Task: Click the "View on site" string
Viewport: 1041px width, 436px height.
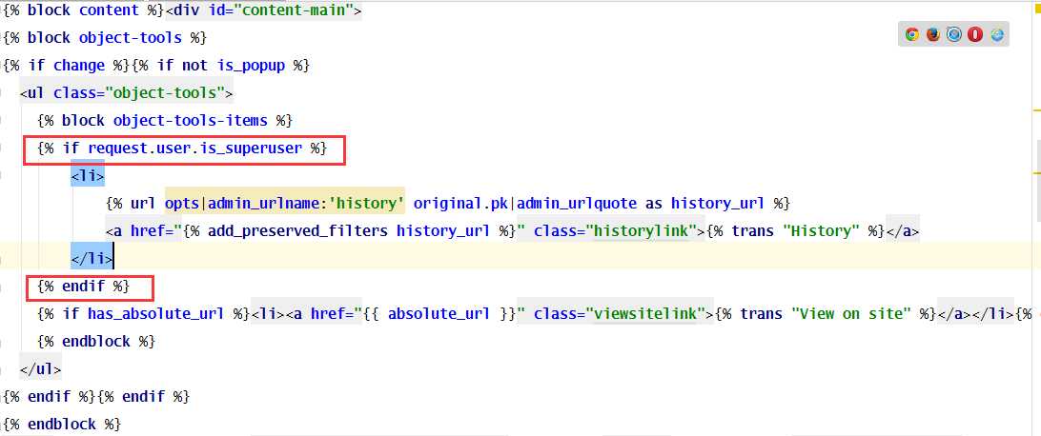Action: pos(850,313)
